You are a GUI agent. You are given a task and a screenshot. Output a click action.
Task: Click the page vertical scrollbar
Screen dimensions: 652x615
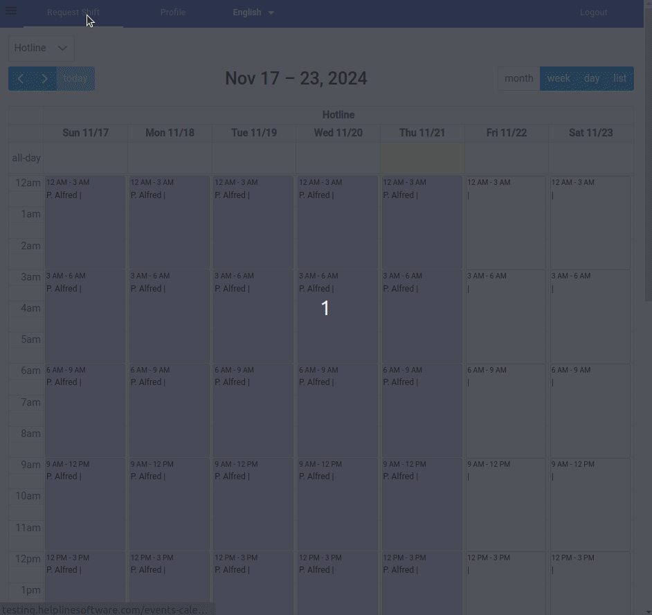(648, 152)
